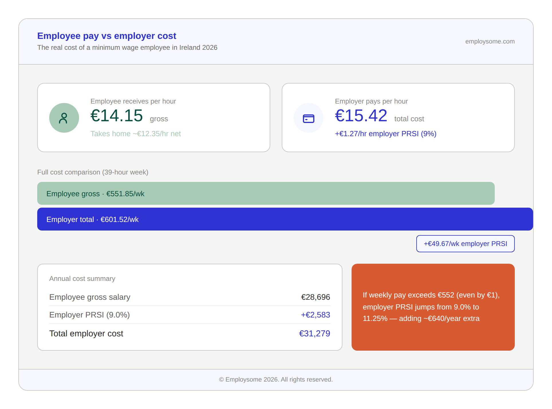Click the Employsome 2026 copyright footer text
552x409 pixels.
275,380
